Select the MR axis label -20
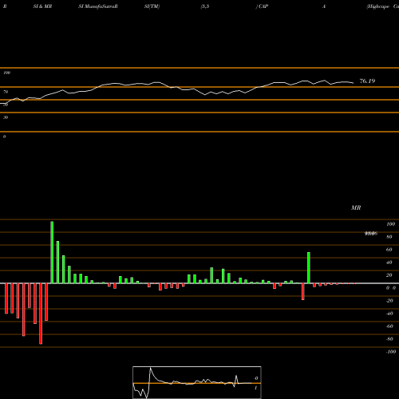Screen dimensions: 399x399 point(389,301)
